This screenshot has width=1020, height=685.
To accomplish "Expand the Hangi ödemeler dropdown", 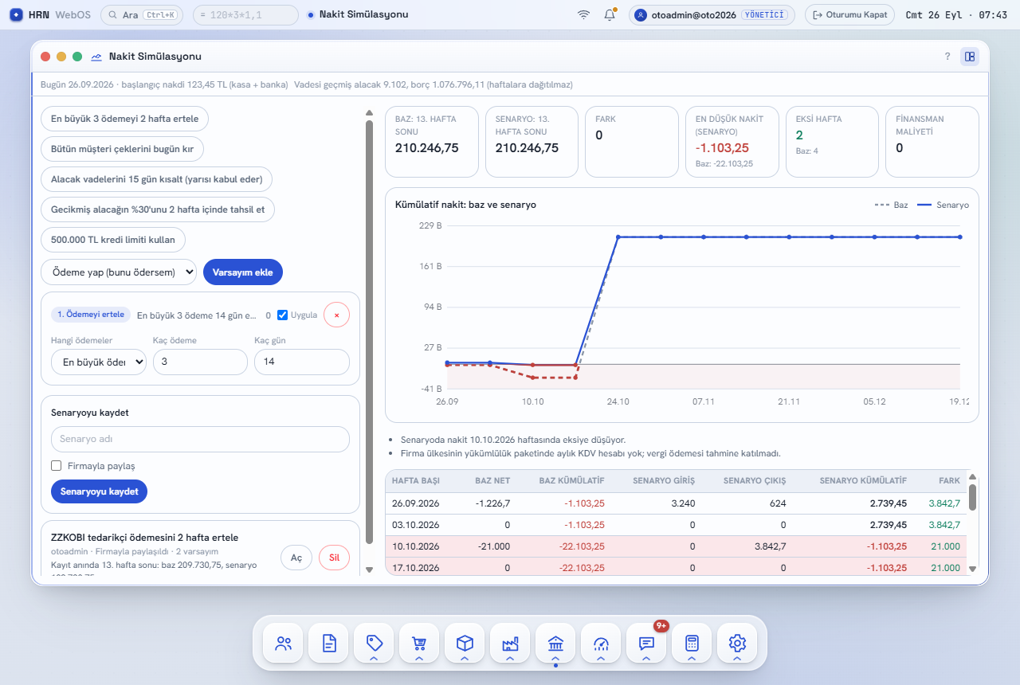I will coord(98,362).
